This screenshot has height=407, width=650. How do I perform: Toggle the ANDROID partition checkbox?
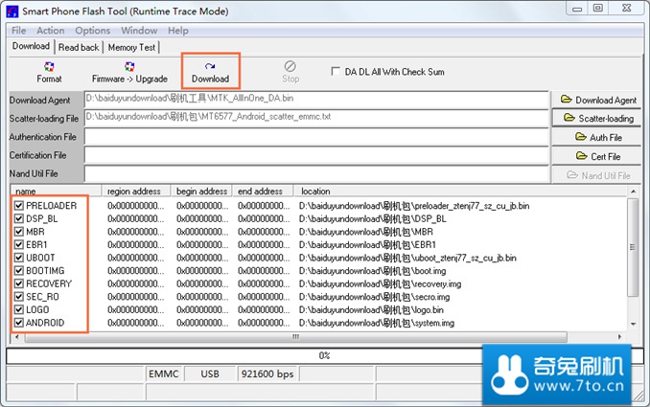(x=18, y=323)
